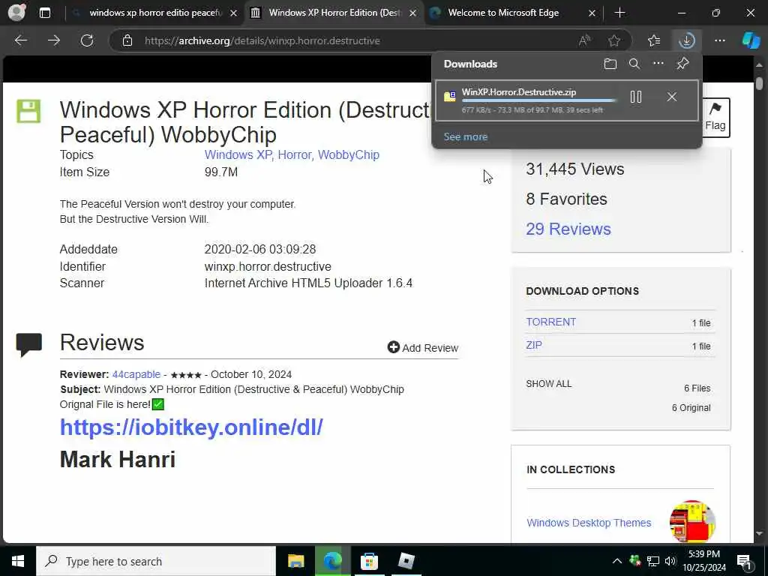
Task: Click the zip file icon in downloads
Action: [x=450, y=96]
